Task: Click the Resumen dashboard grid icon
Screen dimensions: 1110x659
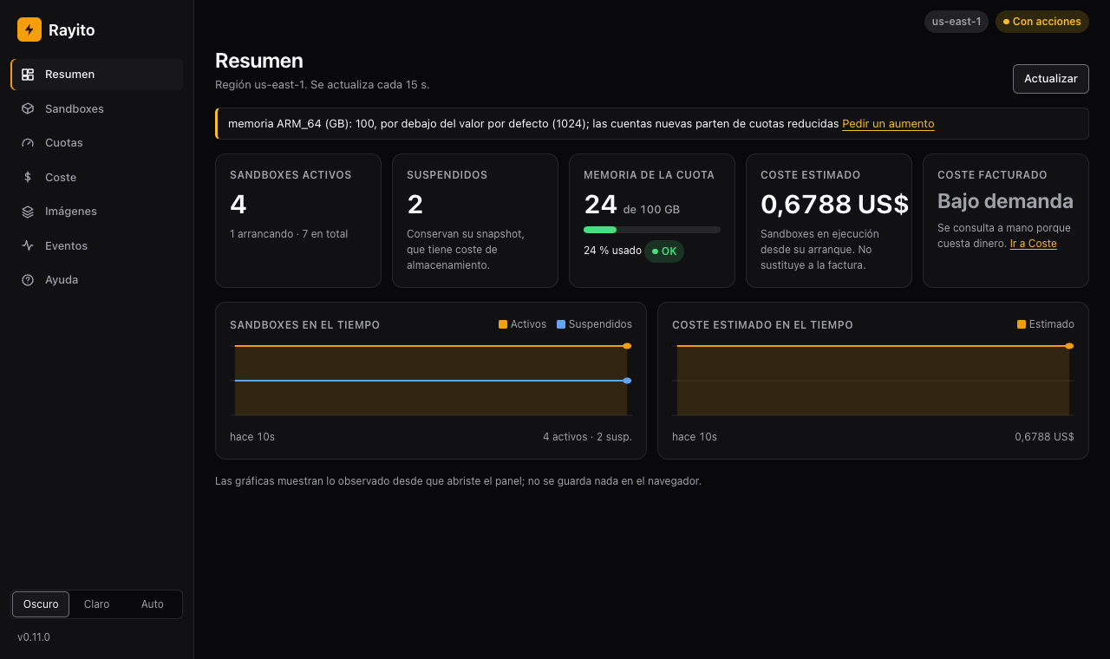Action: [x=28, y=75]
